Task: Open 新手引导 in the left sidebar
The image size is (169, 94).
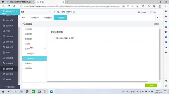Action: 9,74
